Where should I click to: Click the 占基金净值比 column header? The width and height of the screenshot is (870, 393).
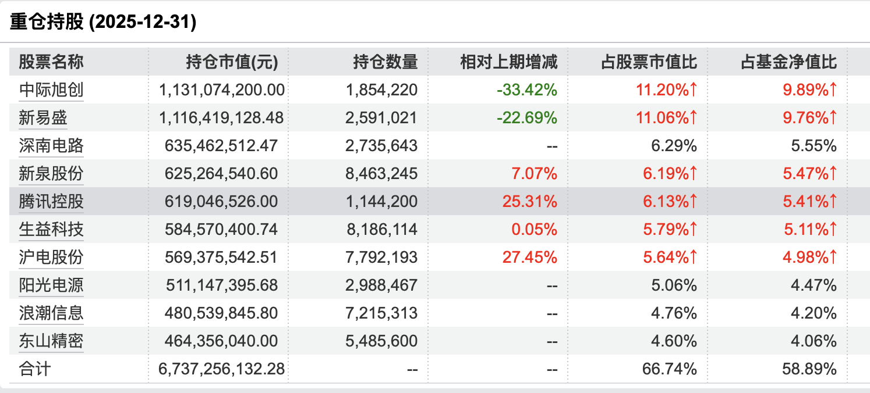tap(788, 62)
